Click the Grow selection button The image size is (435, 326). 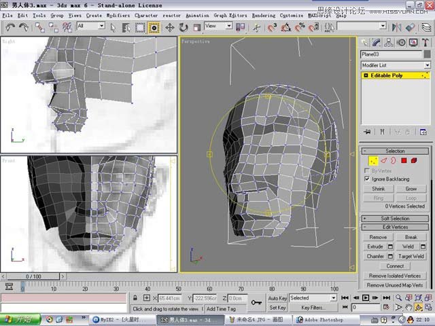[411, 189]
